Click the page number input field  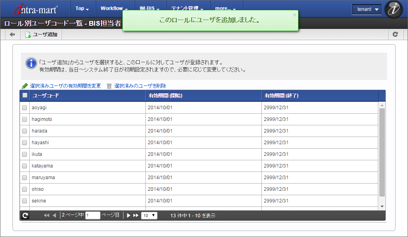click(93, 216)
